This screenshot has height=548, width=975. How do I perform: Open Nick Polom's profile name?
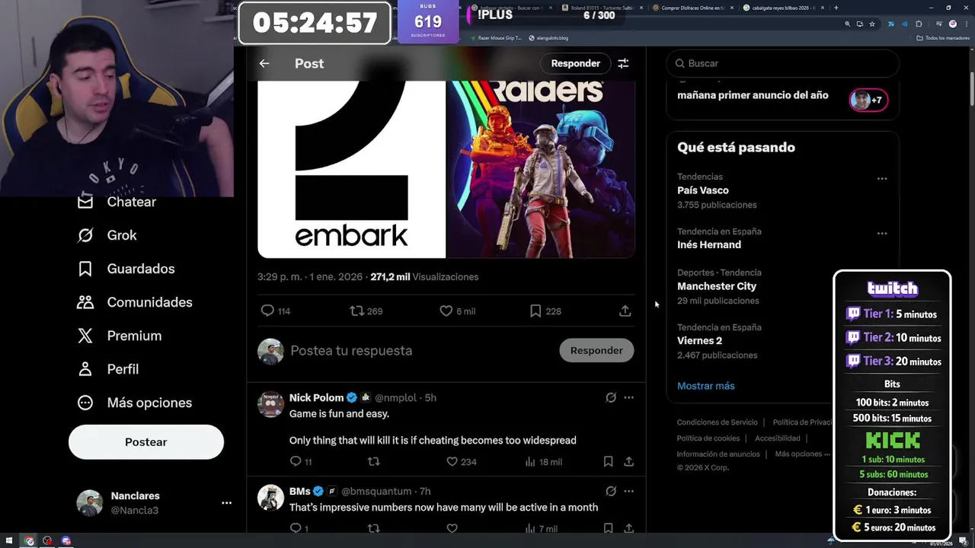(316, 397)
